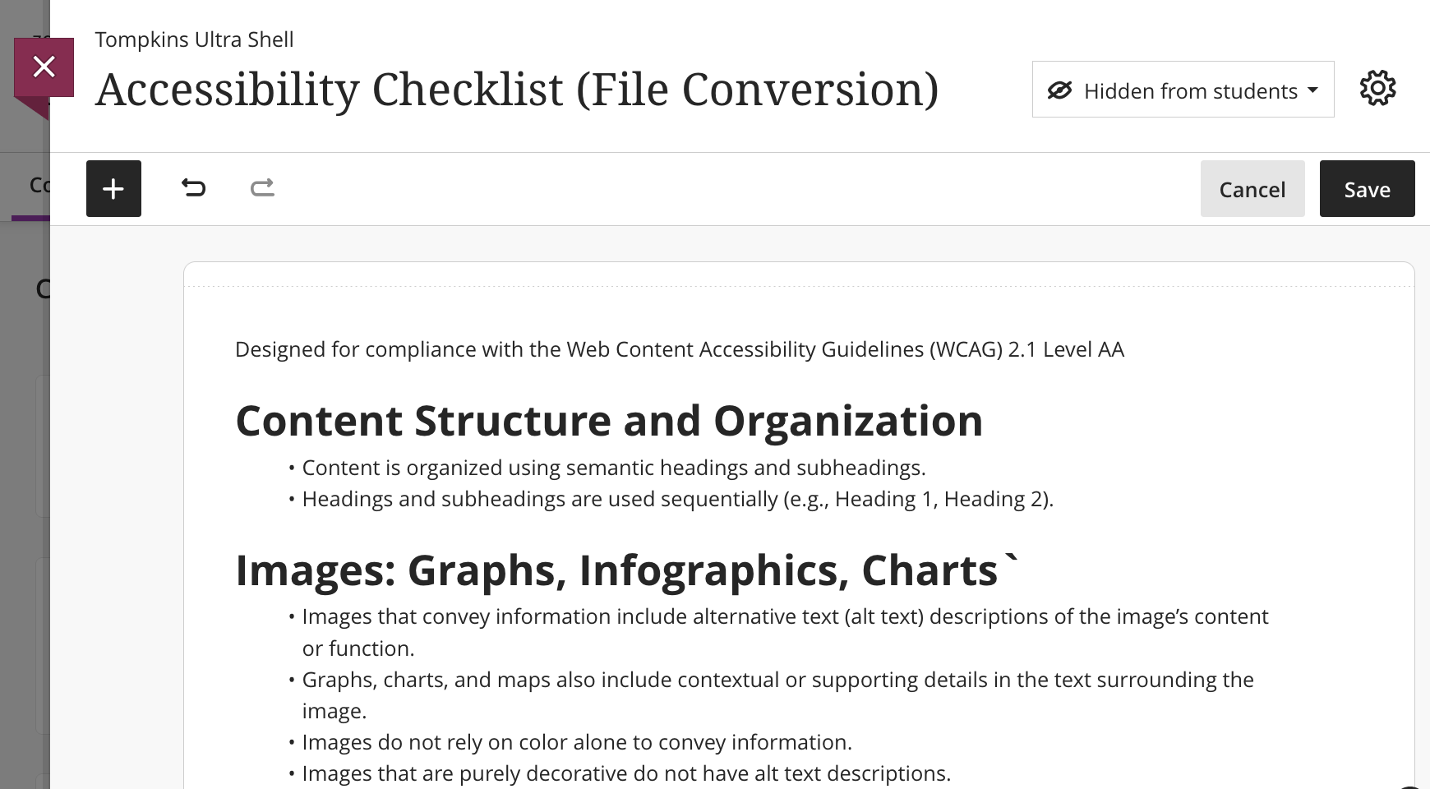Image resolution: width=1430 pixels, height=789 pixels.
Task: Save the document changes
Action: coord(1367,189)
